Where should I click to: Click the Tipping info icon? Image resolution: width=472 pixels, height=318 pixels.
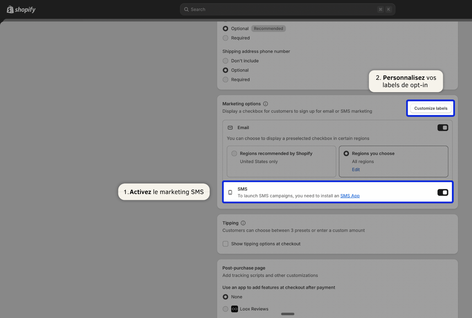243,223
